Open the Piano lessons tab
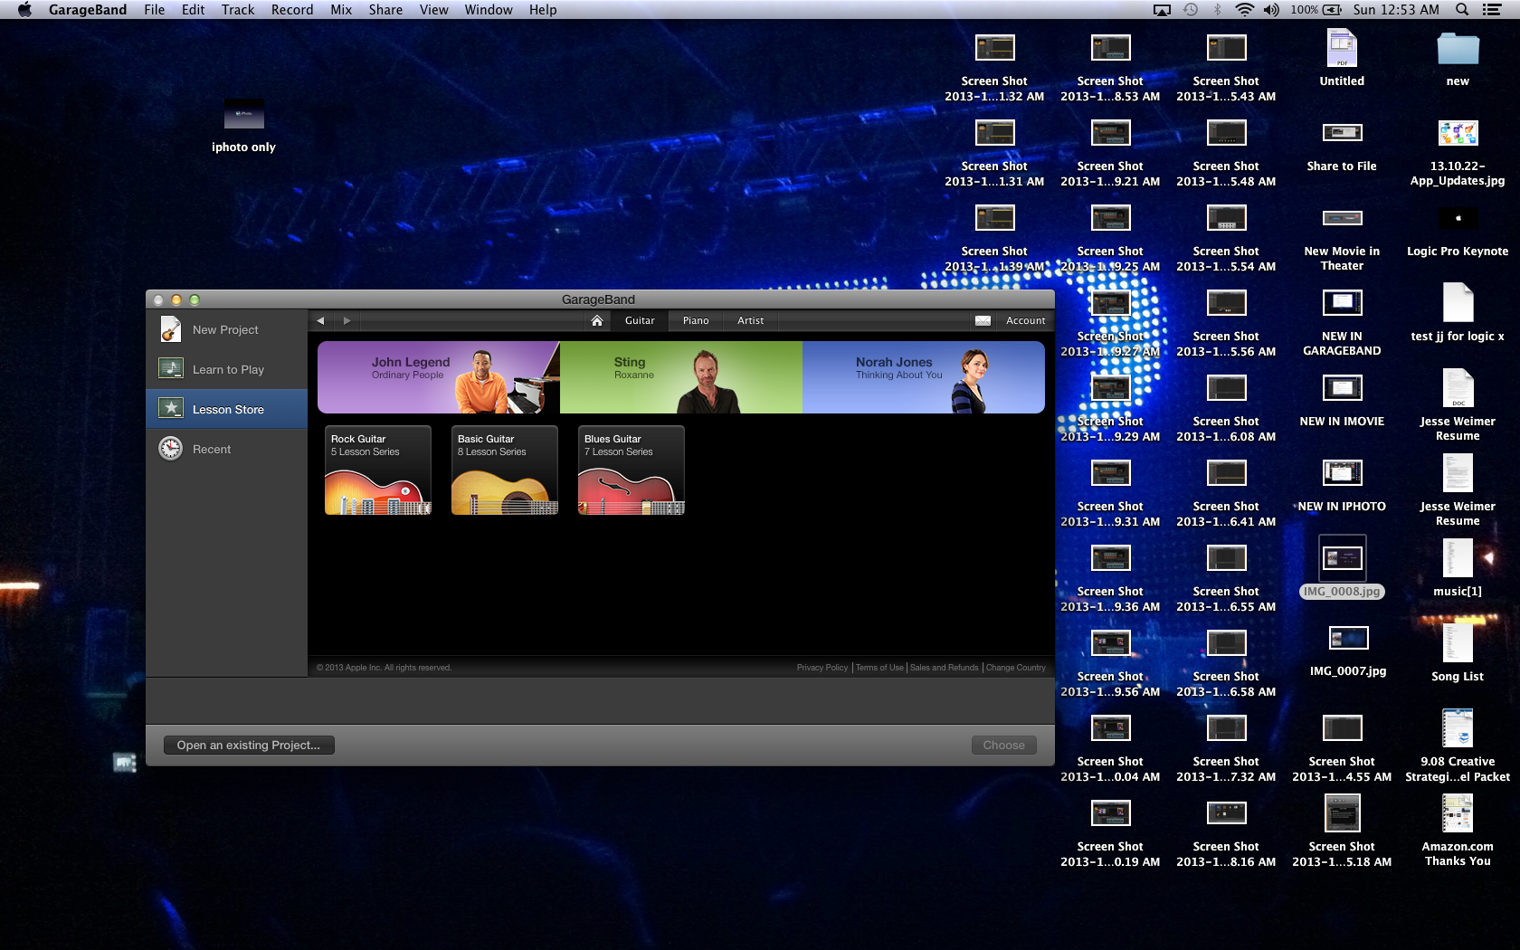The image size is (1520, 950). (696, 320)
